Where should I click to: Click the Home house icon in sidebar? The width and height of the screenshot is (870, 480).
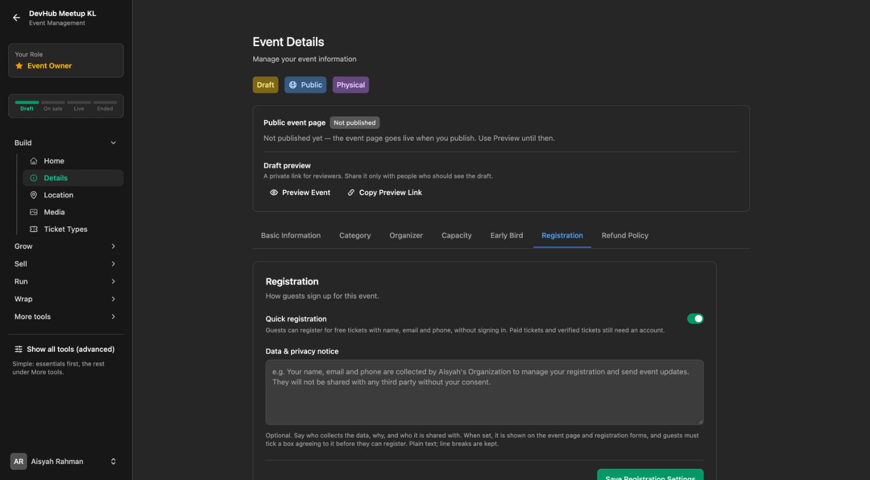coord(34,161)
